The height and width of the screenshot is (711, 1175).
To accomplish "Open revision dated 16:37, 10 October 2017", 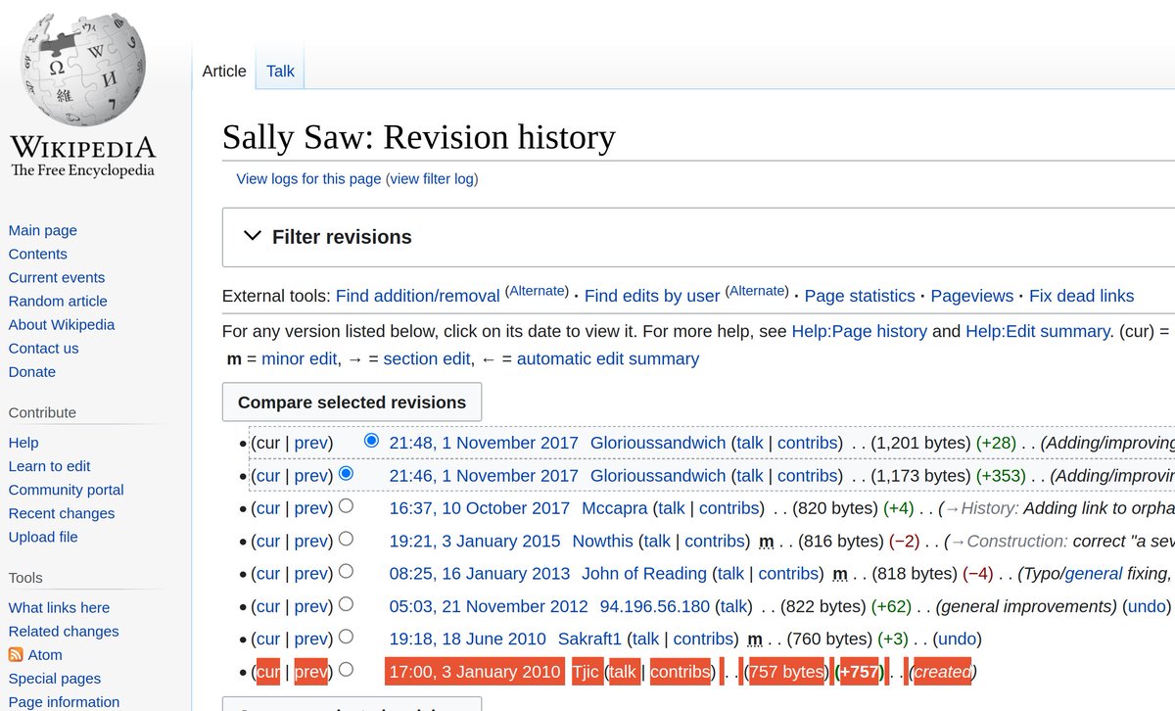I will pyautogui.click(x=479, y=508).
